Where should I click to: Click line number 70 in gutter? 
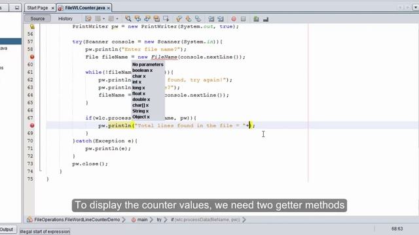click(x=30, y=141)
